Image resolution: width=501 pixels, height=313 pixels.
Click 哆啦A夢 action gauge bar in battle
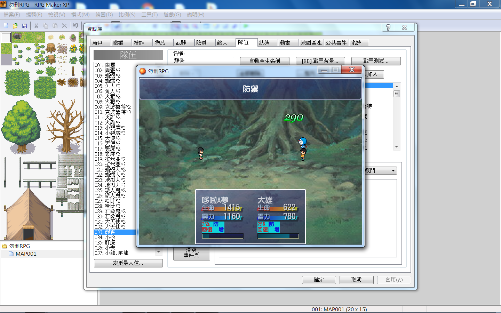click(223, 236)
